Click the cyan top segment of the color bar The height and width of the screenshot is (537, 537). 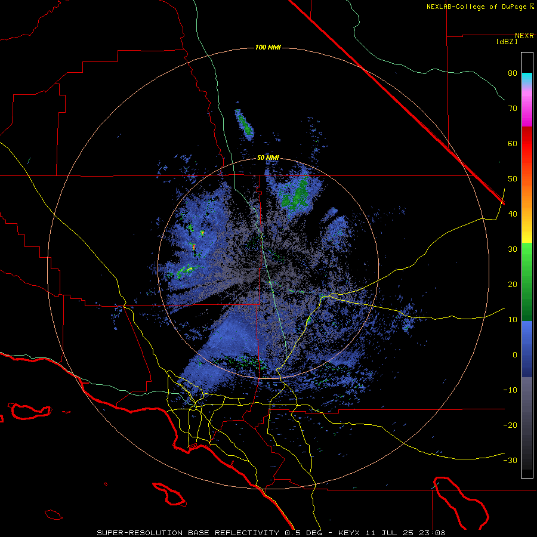[x=527, y=78]
